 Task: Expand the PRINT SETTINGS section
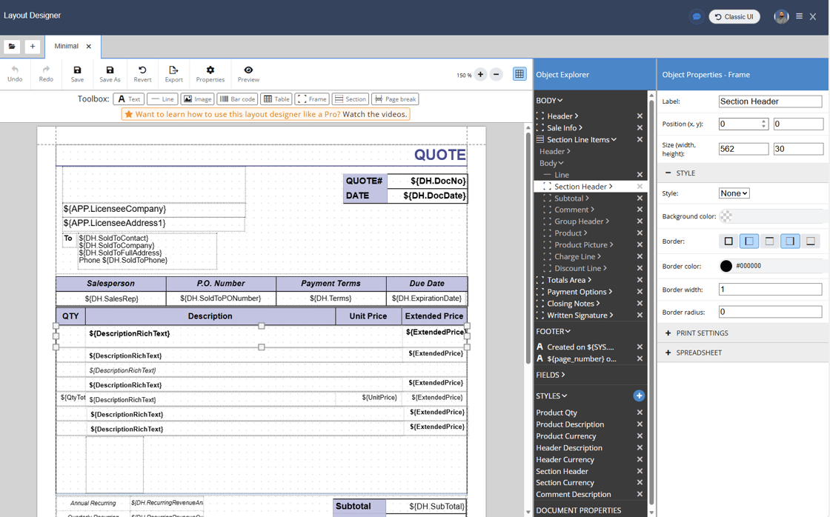pos(701,333)
